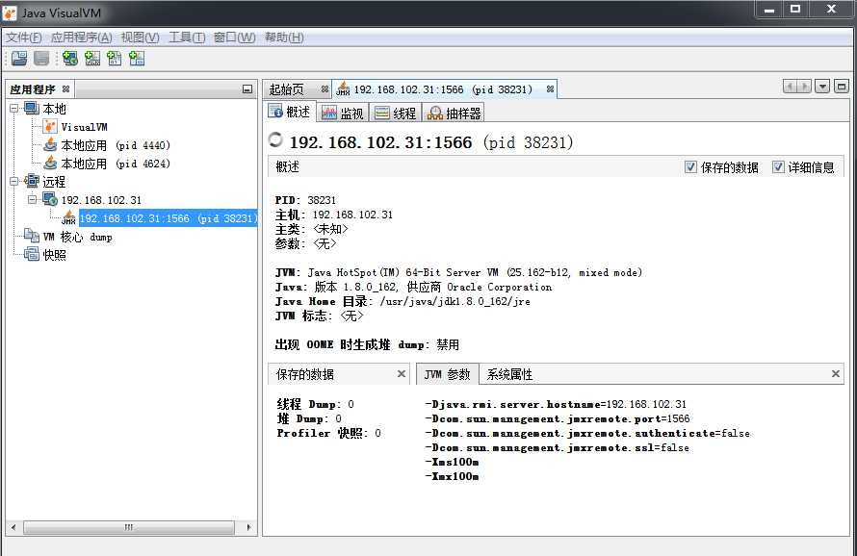Click Add JMX Connection toolbar icon
857x556 pixels.
coord(92,59)
